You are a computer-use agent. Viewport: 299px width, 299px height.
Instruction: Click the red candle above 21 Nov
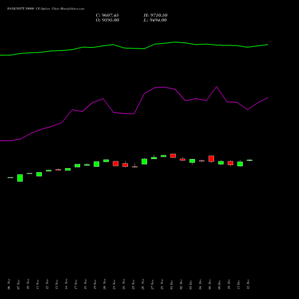coord(115,163)
